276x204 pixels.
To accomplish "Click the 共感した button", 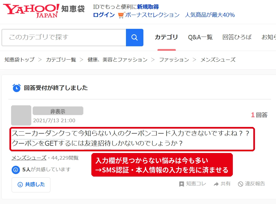I will 31,185.
